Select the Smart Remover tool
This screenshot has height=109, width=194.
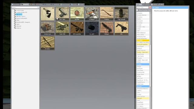tap(143, 50)
